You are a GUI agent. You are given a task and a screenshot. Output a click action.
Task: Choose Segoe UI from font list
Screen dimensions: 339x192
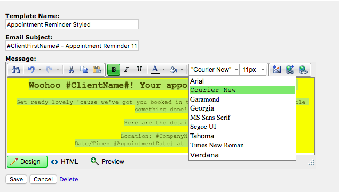coord(242,127)
